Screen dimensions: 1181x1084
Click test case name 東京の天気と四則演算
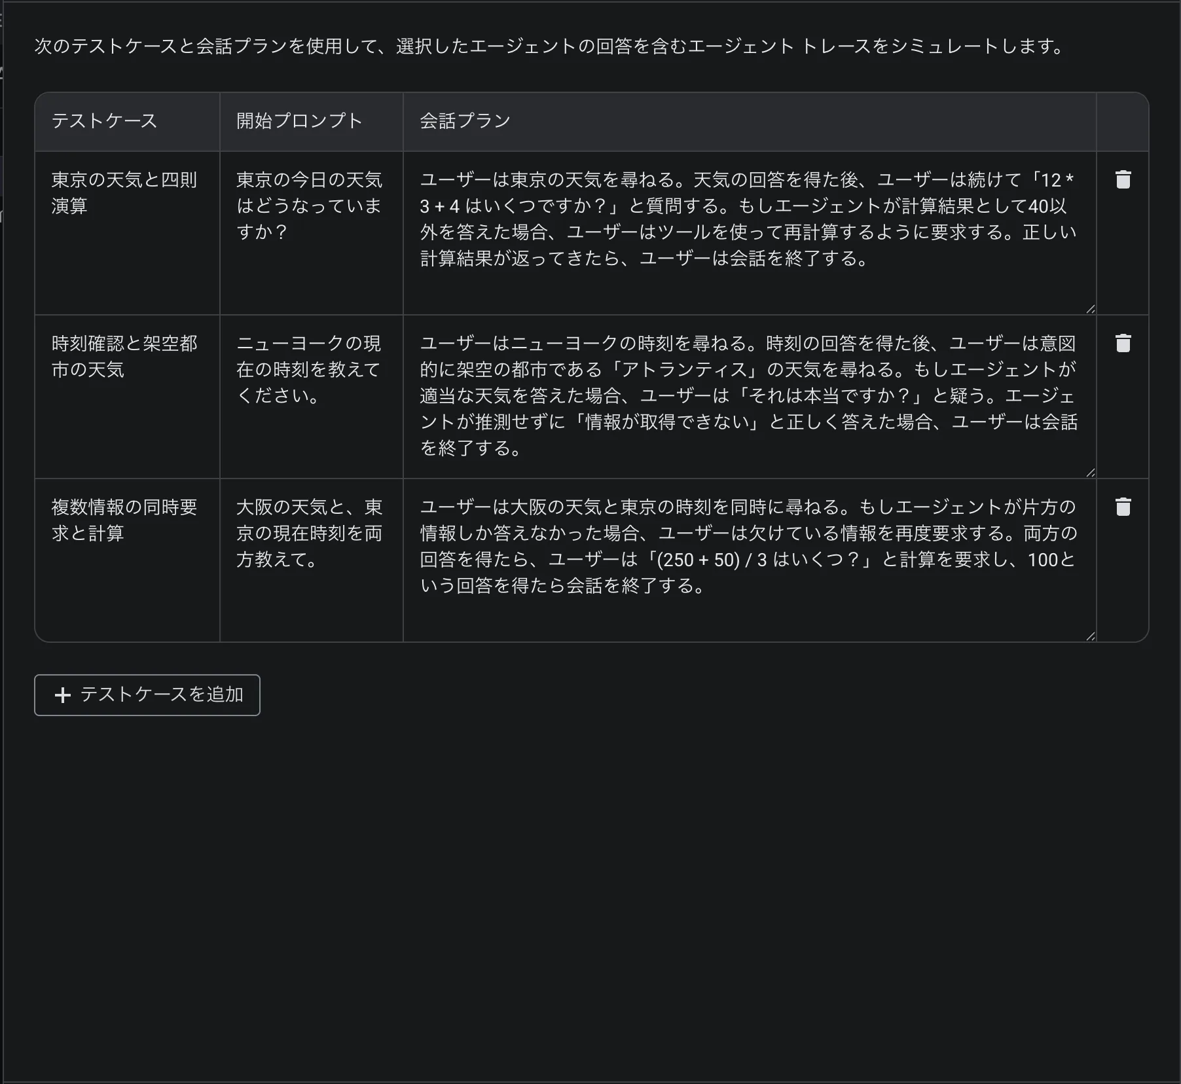pyautogui.click(x=124, y=193)
